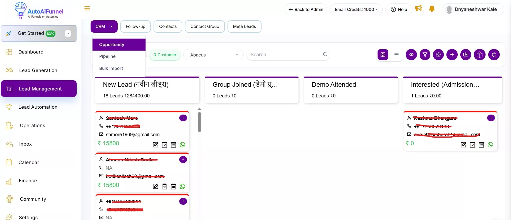Open the filter funnel icon in toolbar
Viewport: 511px width, 220px height.
point(425,55)
